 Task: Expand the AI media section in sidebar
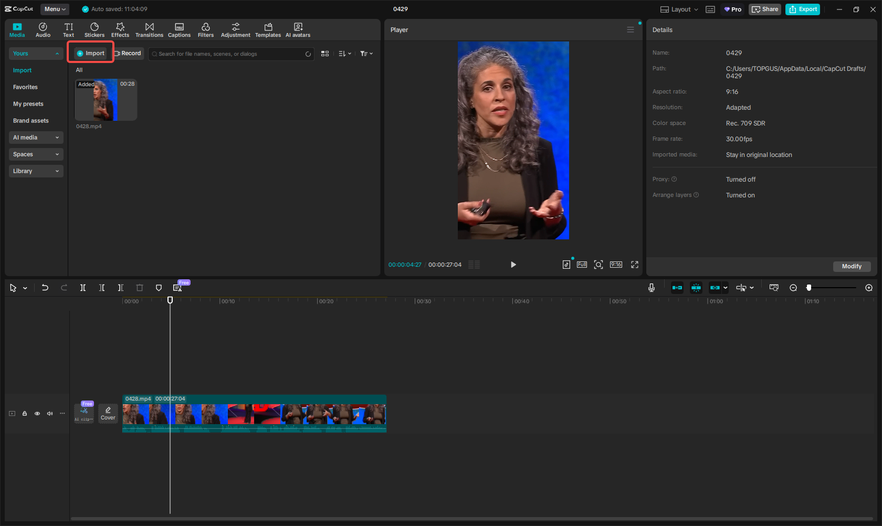tap(36, 137)
